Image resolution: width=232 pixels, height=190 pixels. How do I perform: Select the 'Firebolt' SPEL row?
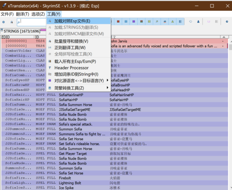(115, 178)
